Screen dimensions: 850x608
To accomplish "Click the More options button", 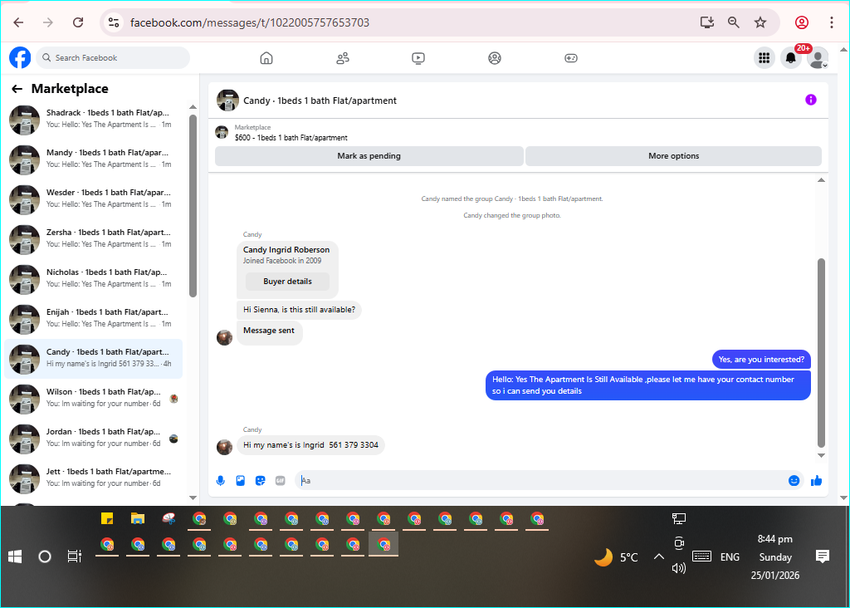I will [x=674, y=156].
